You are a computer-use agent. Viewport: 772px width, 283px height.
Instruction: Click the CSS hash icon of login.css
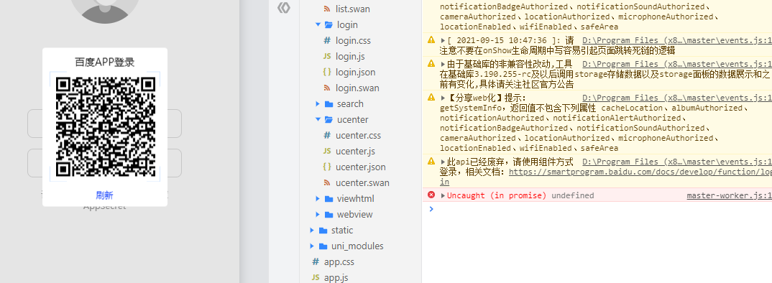(327, 40)
